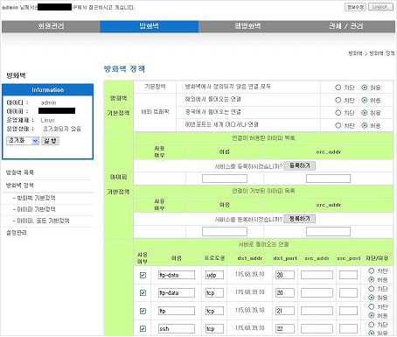The height and width of the screenshot is (337, 397).
Task: Click the dst_port field of ftp-data udp row
Action: click(x=285, y=275)
